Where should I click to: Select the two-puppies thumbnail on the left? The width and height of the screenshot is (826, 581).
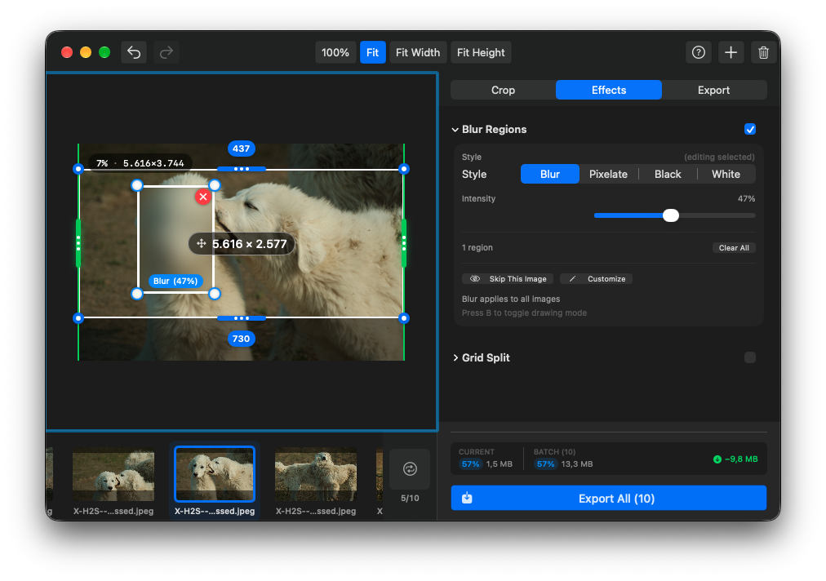coord(113,474)
